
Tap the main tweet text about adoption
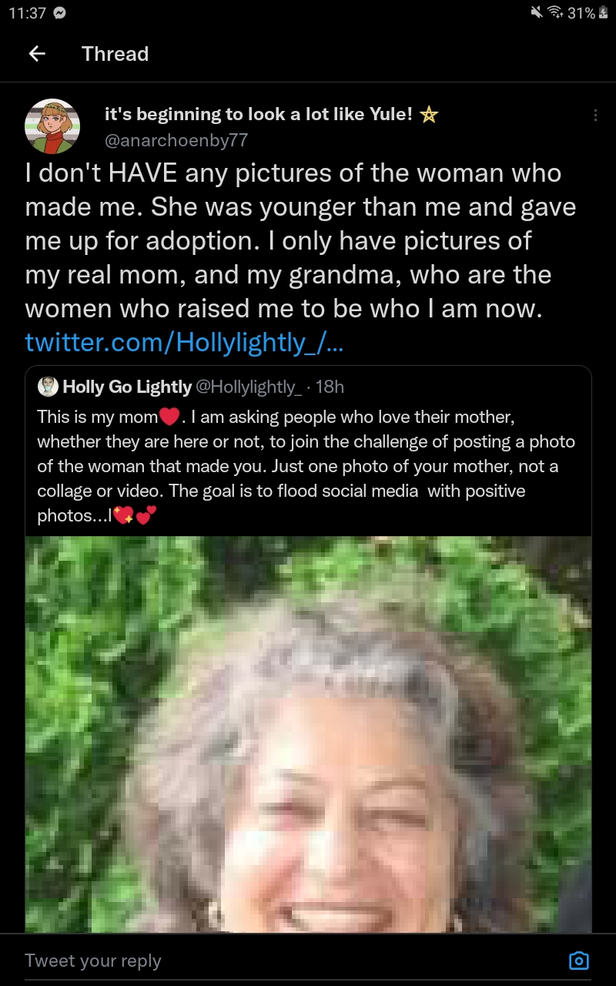(x=300, y=241)
